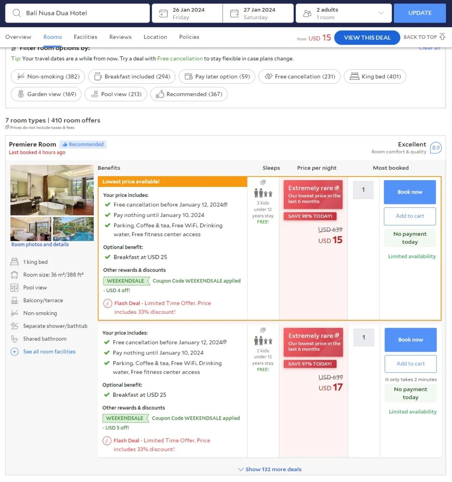
Task: Add the USD 17 offer to cart
Action: click(411, 364)
